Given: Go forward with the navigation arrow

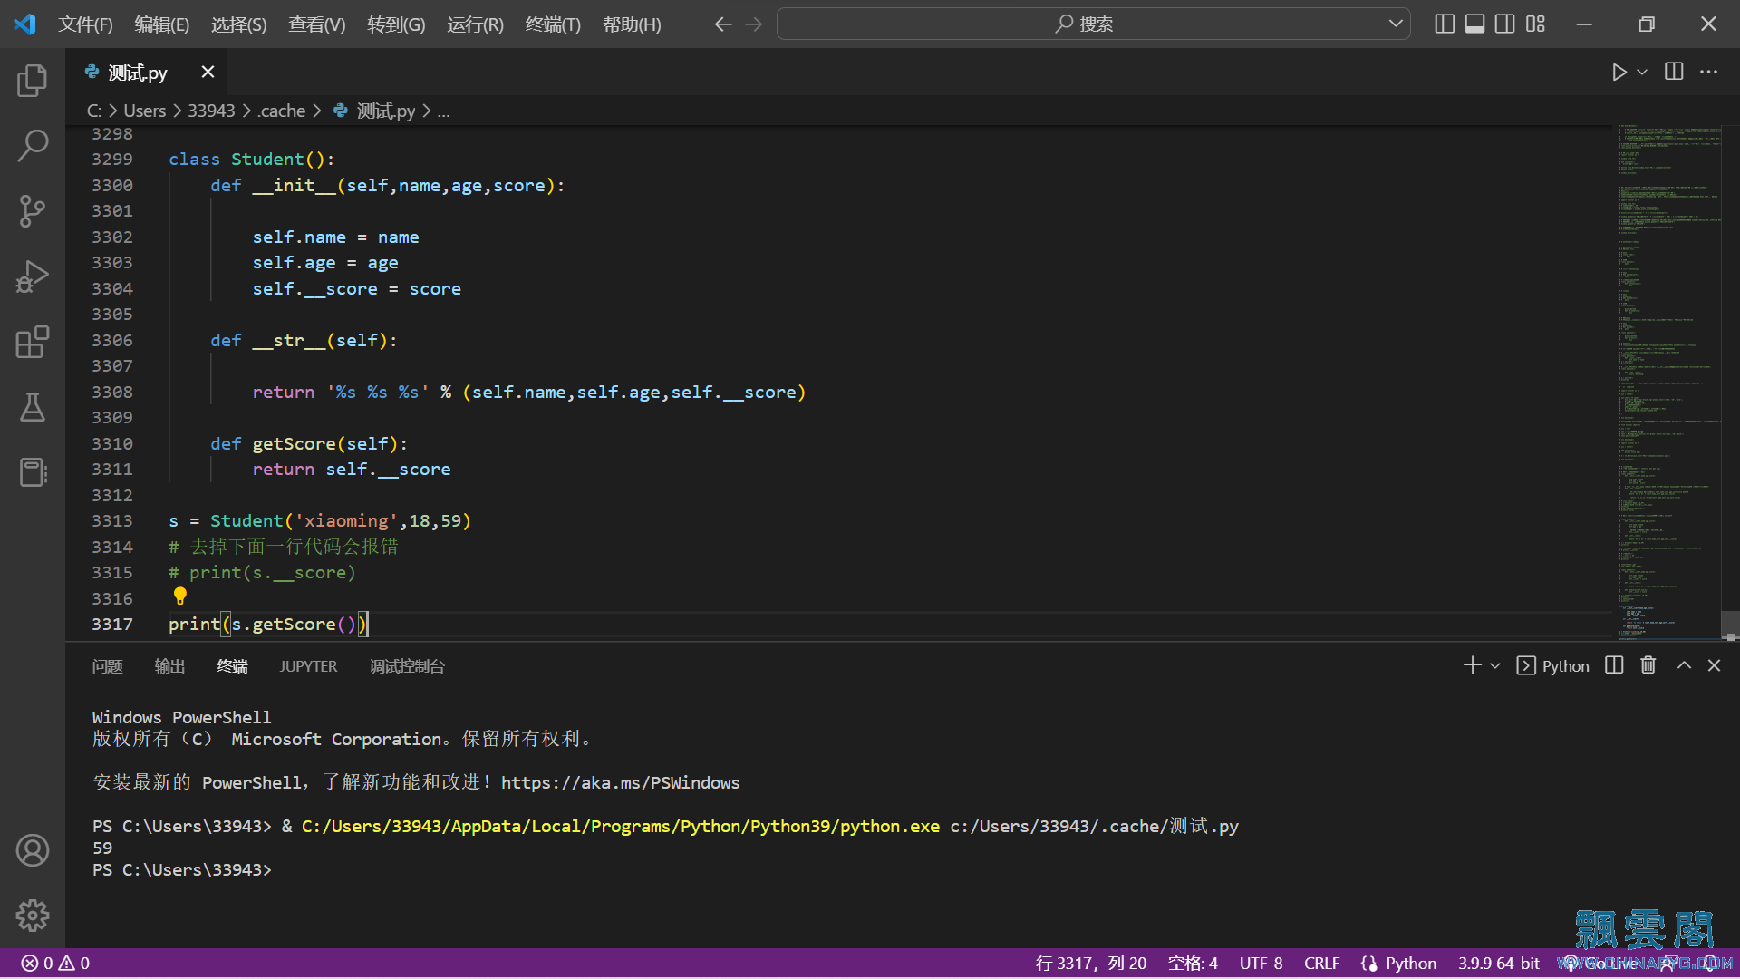Looking at the screenshot, I should (754, 24).
